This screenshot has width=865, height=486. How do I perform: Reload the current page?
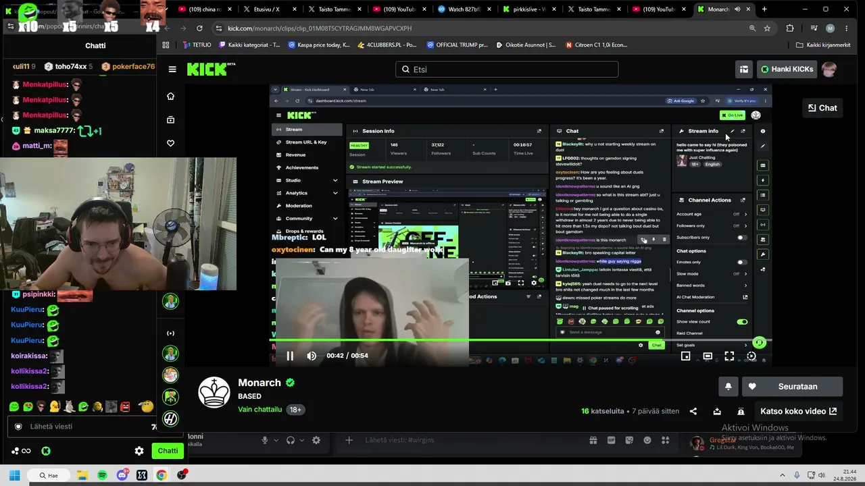click(199, 28)
